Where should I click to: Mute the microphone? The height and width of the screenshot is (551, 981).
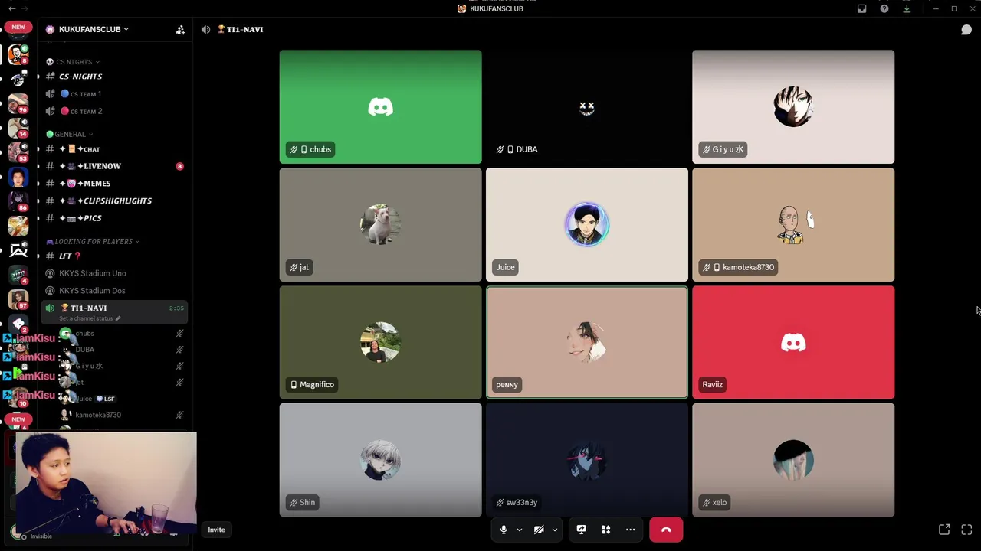pyautogui.click(x=504, y=530)
